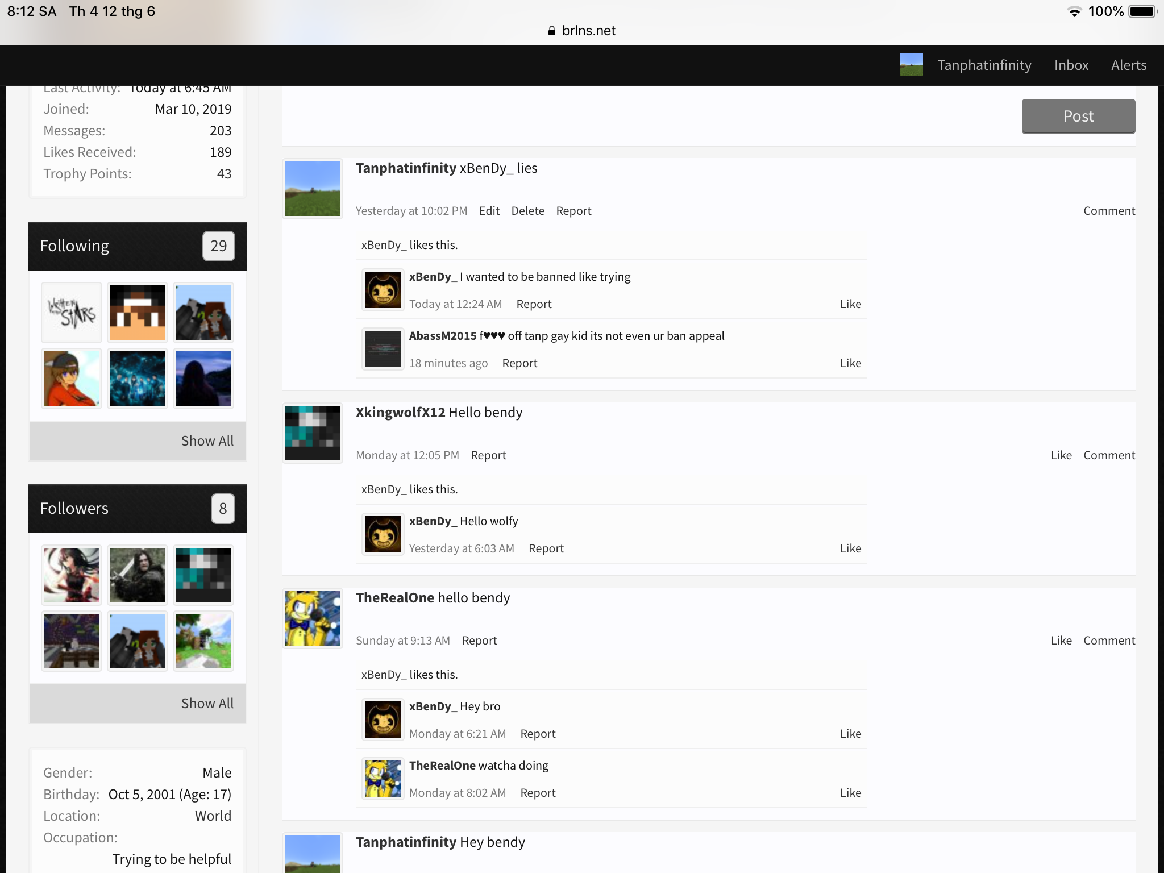Click the Written in Stars following avatar
This screenshot has width=1164, height=873.
[72, 313]
